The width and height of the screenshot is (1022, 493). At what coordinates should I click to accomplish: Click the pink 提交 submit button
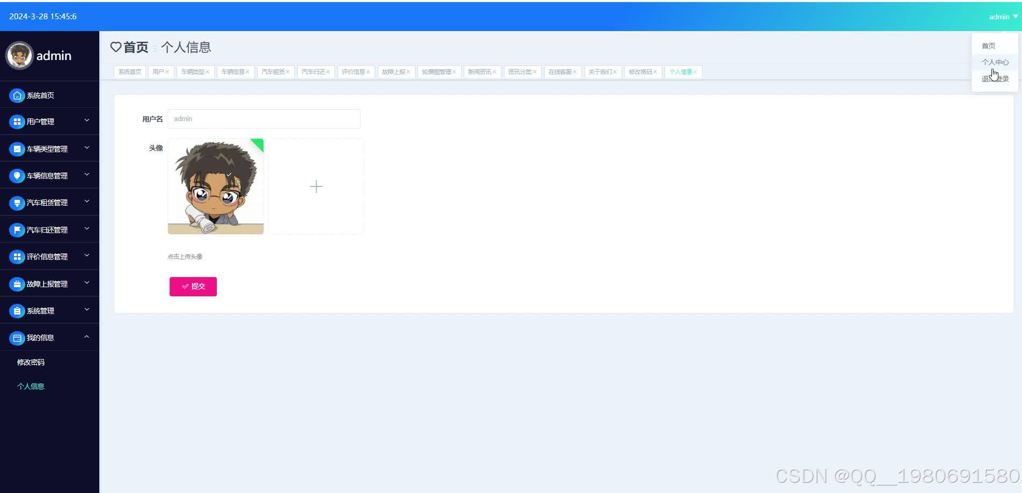pyautogui.click(x=193, y=287)
